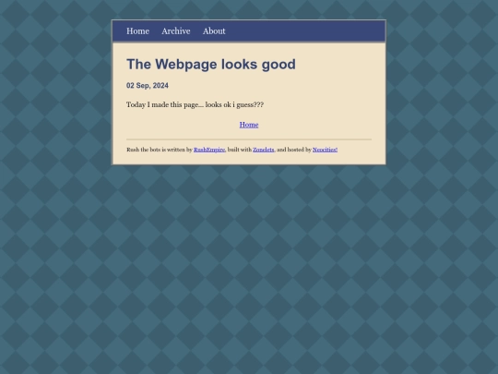
Task: Click the word 'good' in the title
Action: (279, 65)
